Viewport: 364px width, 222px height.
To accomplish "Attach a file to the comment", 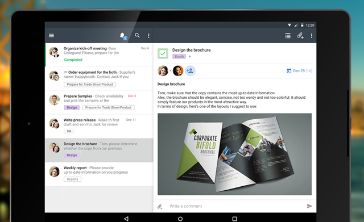I will [x=160, y=206].
